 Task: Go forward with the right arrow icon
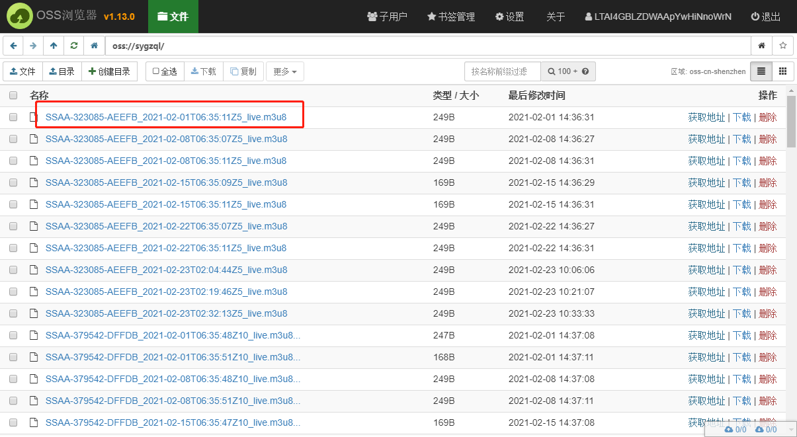33,46
